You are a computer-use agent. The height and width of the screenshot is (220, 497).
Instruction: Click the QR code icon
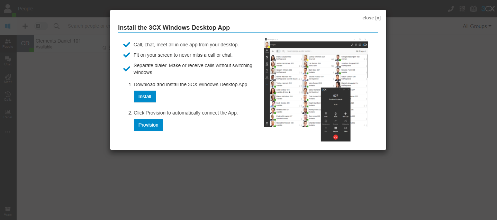[462, 9]
